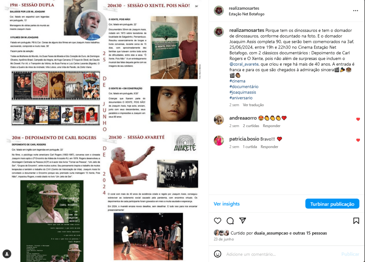Screen dimensions: 365x262
Task: Follow the #documentário hashtag link
Action: 244,87
